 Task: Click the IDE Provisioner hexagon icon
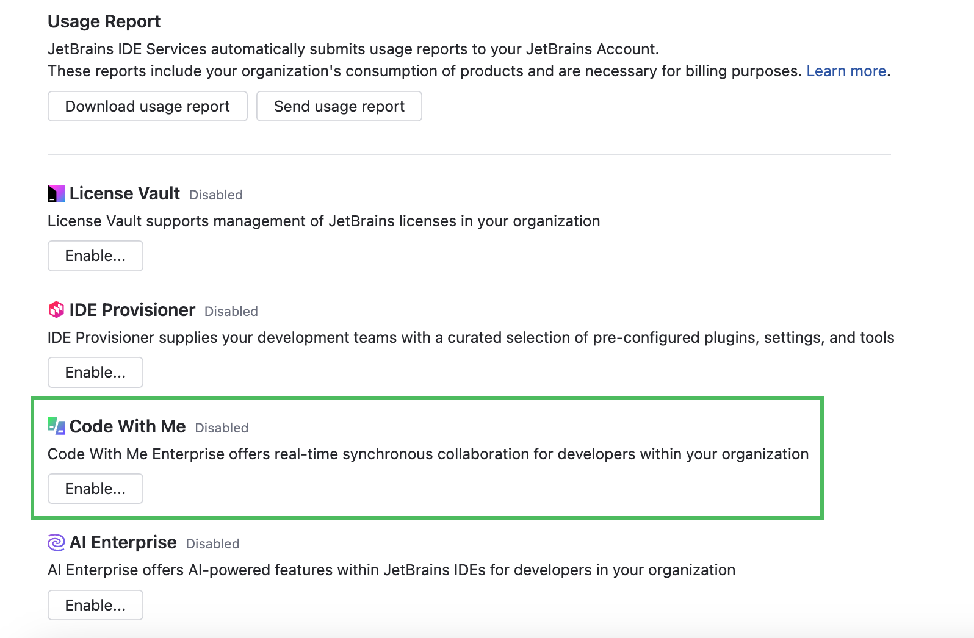click(x=56, y=310)
